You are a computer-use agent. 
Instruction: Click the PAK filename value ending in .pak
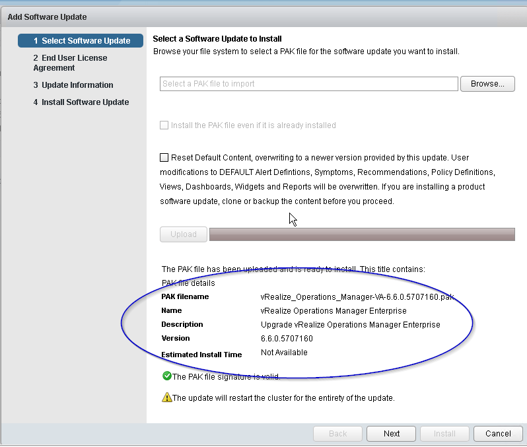pyautogui.click(x=357, y=297)
